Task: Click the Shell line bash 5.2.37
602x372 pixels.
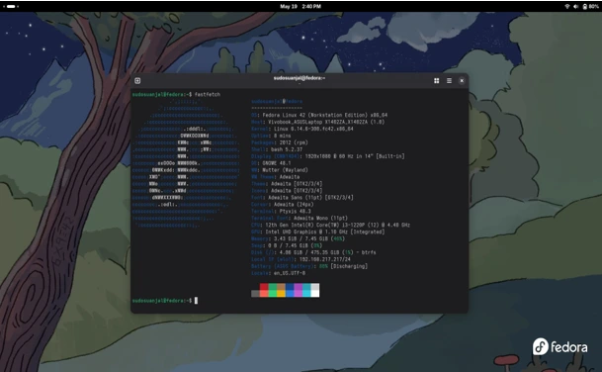Action: point(277,149)
